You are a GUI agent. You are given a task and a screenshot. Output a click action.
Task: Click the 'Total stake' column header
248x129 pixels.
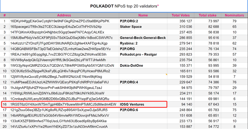tap(208, 15)
